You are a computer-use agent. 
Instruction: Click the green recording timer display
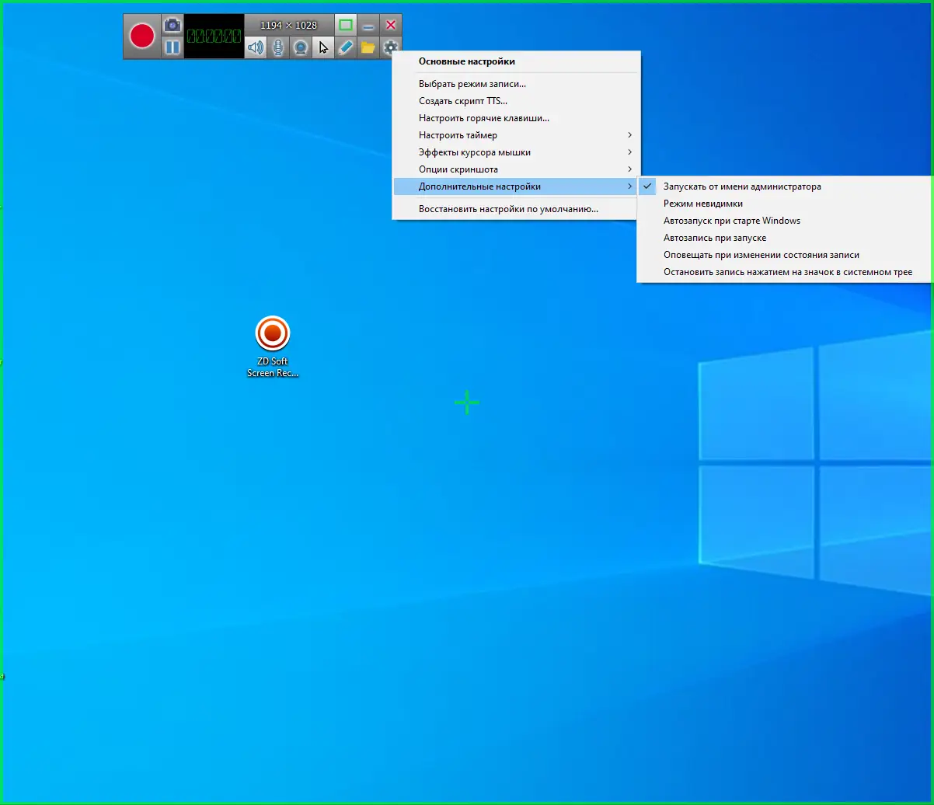click(x=214, y=36)
